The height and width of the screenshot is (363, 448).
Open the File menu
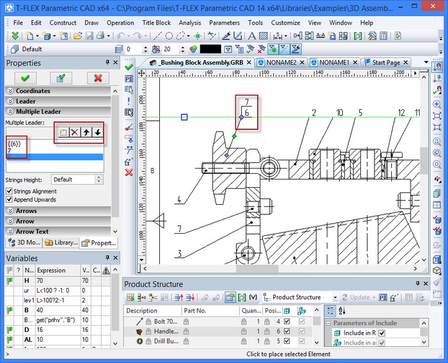(x=18, y=23)
